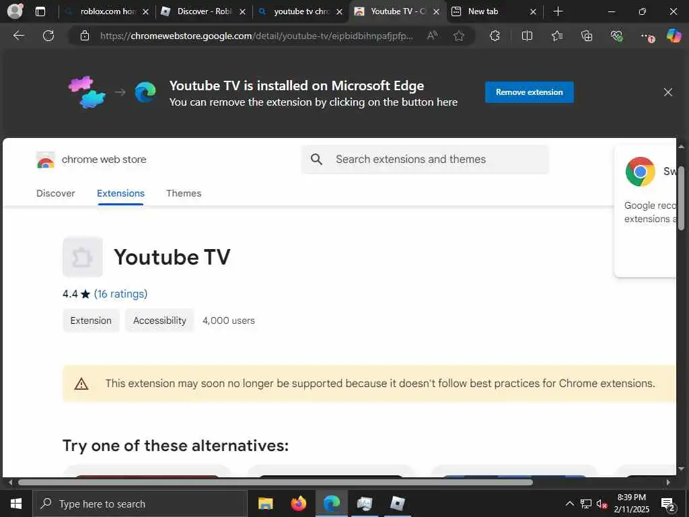This screenshot has height=517, width=689.
Task: Add this page to favorites star
Action: [459, 36]
